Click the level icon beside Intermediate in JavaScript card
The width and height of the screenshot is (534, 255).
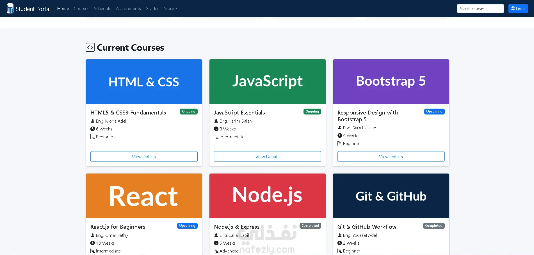coord(216,137)
